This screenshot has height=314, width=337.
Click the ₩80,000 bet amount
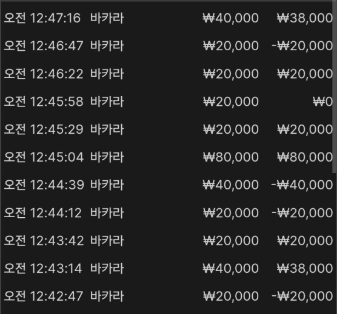[x=230, y=157]
